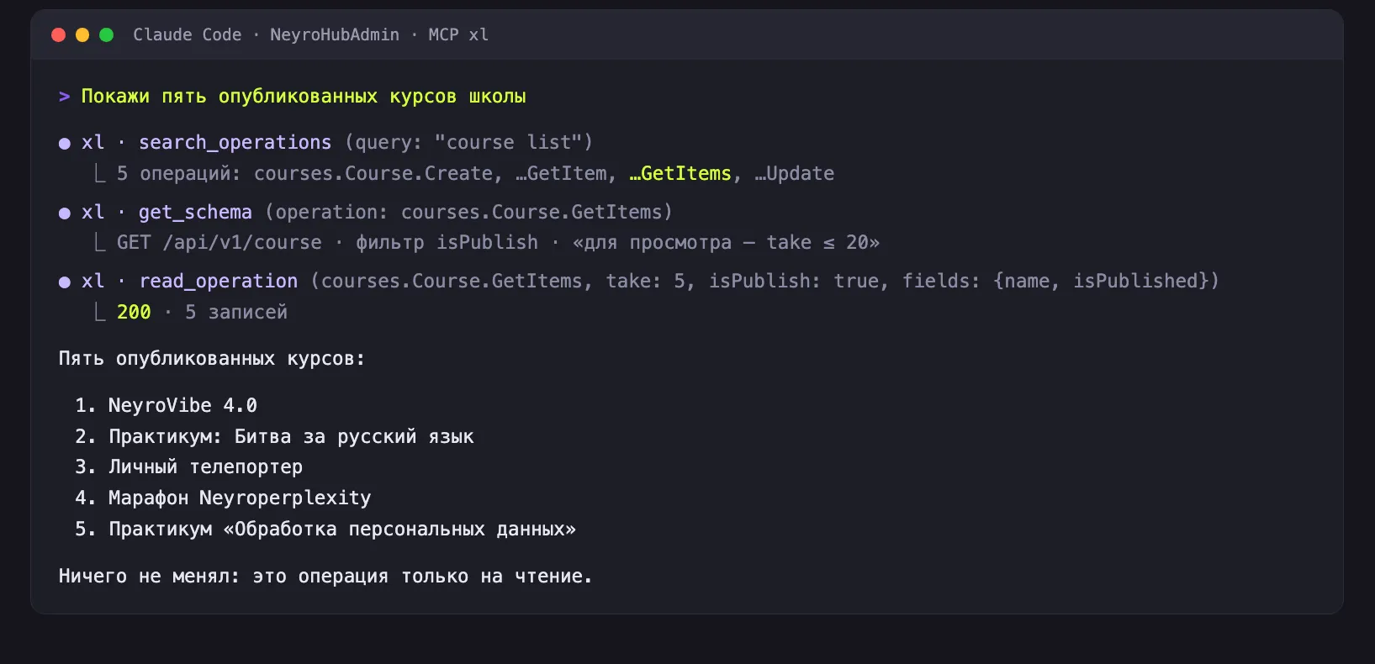Click the purple prompt arrow symbol
Screen dimensions: 1375x664
pyautogui.click(x=64, y=97)
